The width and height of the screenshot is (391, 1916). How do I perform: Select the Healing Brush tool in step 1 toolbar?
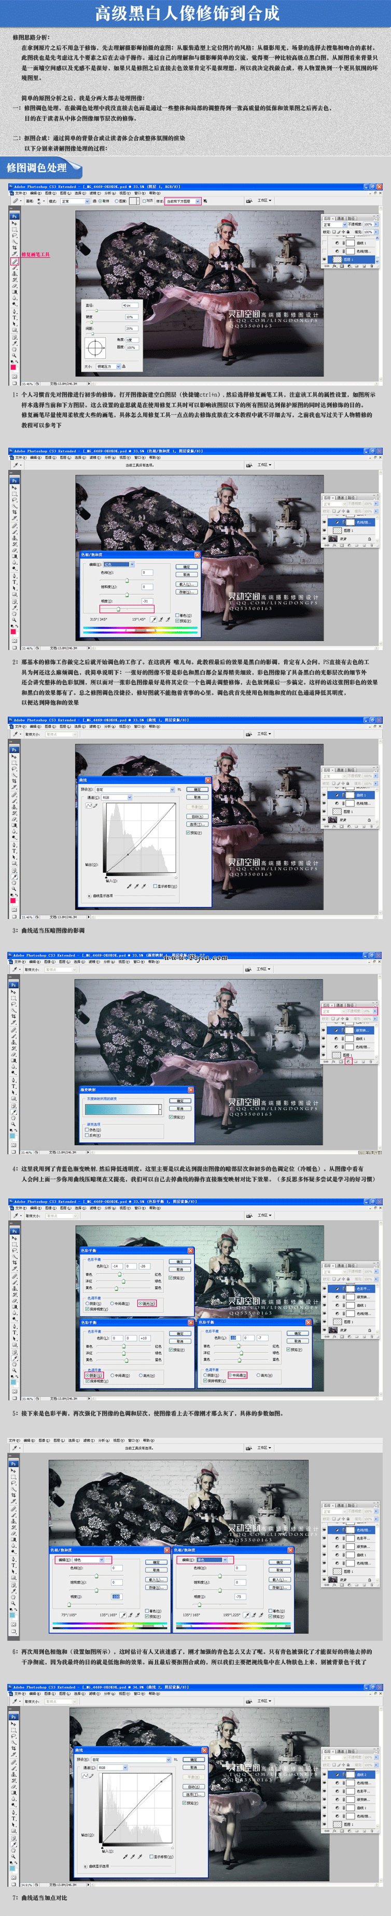coord(14,261)
